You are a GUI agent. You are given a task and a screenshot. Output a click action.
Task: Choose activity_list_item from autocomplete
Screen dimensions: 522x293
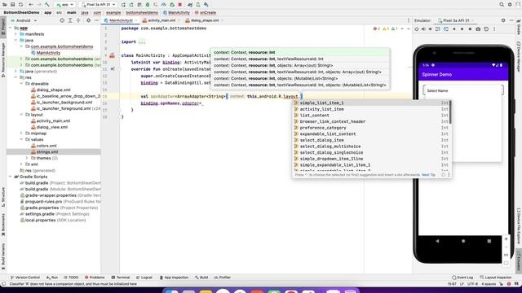pos(371,109)
